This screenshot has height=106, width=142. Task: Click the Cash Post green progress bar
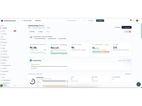59,53
